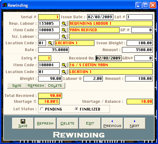Open lookup for Rew. Labour code

(x=64, y=24)
